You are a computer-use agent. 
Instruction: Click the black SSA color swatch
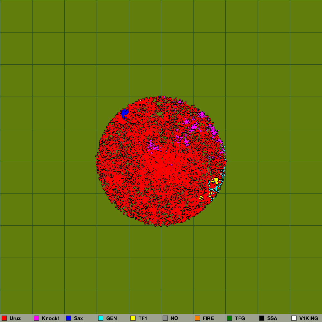coord(262,318)
